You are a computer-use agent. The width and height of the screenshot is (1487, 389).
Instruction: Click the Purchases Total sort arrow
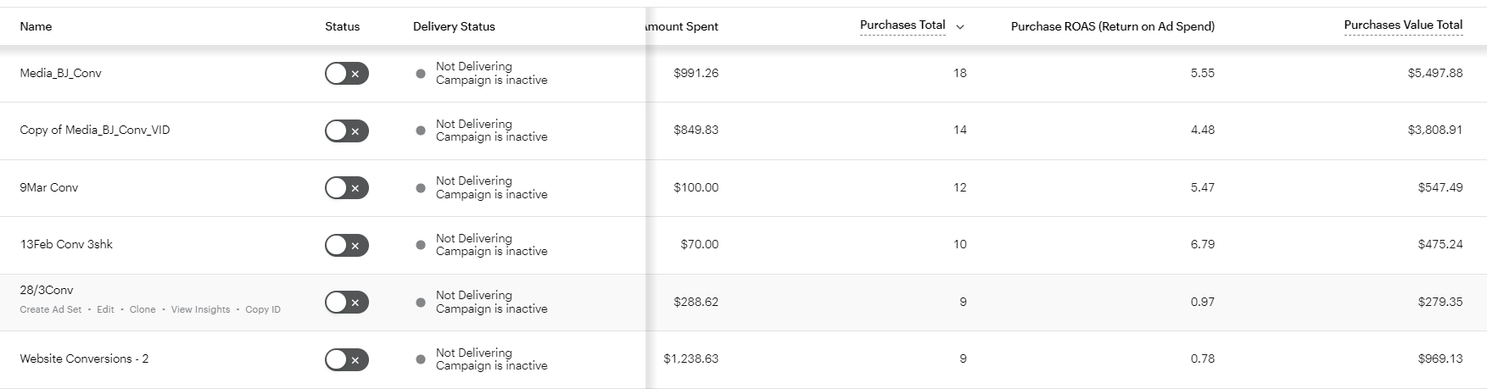pos(960,27)
